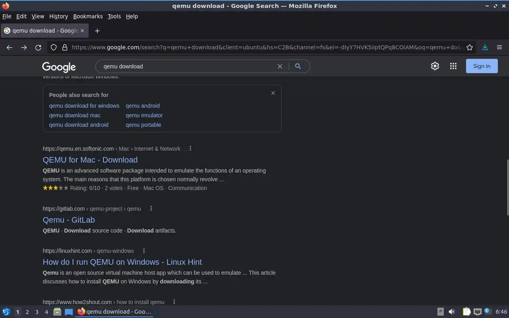
Task: Open QEMU for Mac - Download result
Action: coord(90,160)
